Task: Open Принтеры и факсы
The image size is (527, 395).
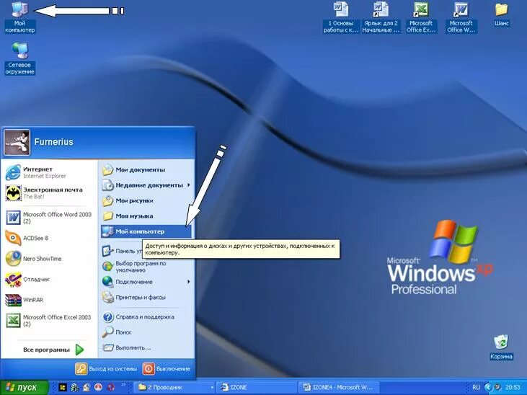Action: 146,298
